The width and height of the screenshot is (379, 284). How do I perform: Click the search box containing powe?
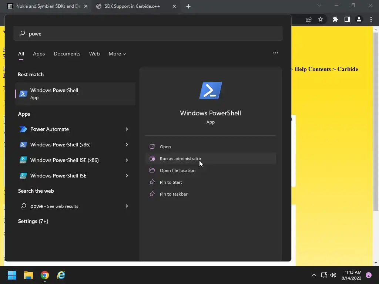click(x=148, y=34)
